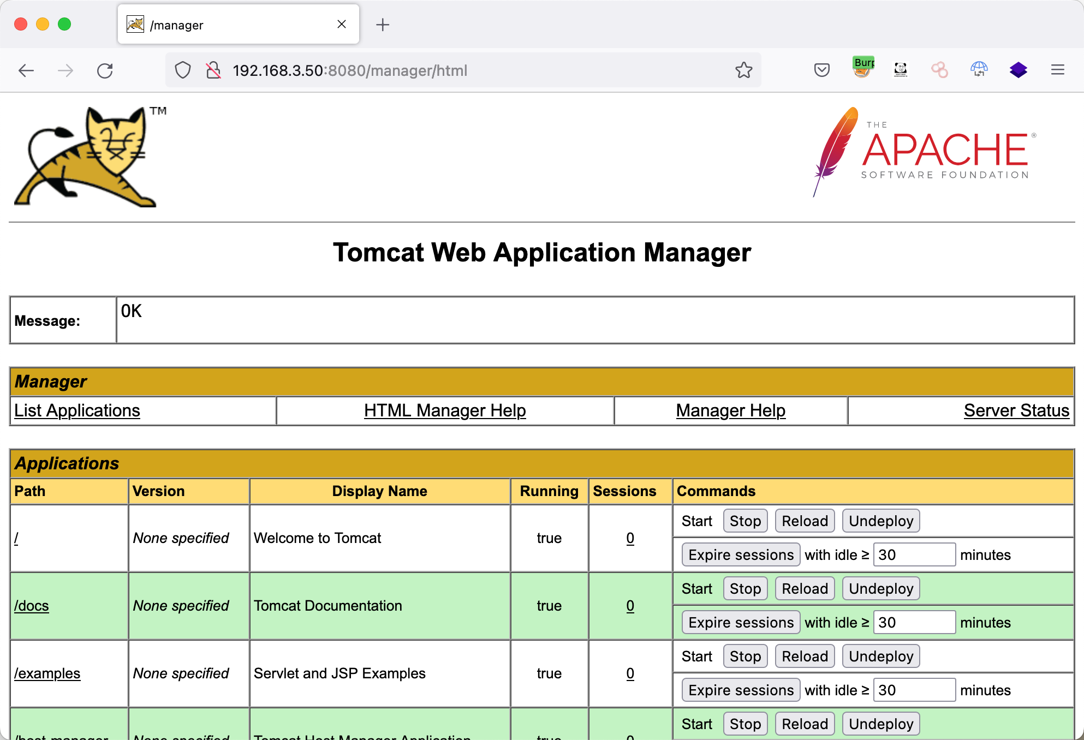Go to the Server Status page
The width and height of the screenshot is (1084, 740).
pos(1016,410)
